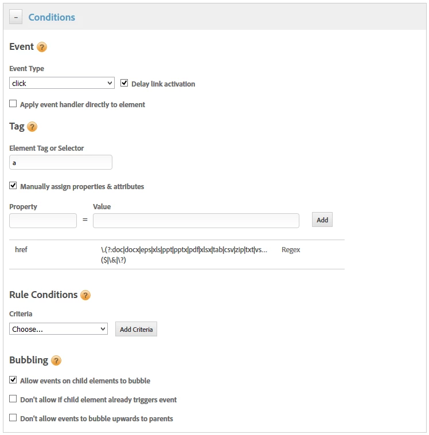
Task: Enable Don't allow events to bubble upwards
Action: point(13,418)
